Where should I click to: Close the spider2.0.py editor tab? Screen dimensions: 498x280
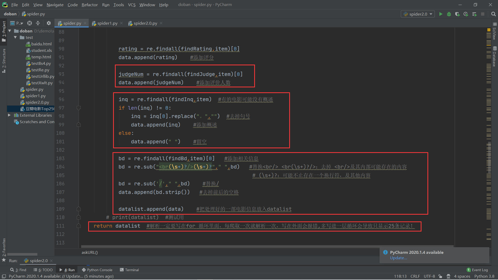coord(161,23)
